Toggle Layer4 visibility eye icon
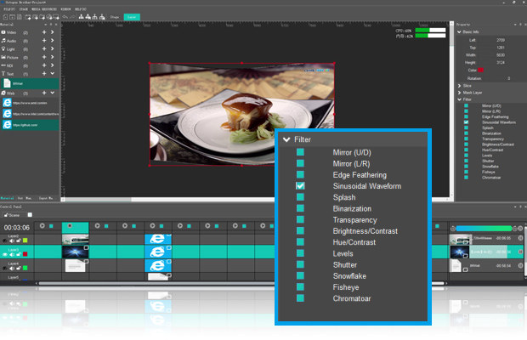Viewport: 527px width, 340px height. (5, 268)
